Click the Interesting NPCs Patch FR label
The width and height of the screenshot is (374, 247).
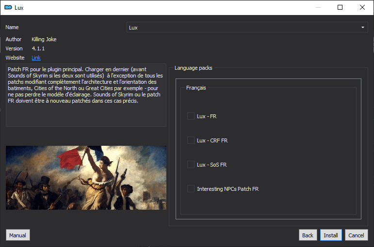pos(228,189)
